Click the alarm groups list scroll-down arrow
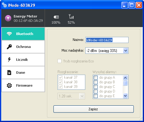 tap(125, 96)
